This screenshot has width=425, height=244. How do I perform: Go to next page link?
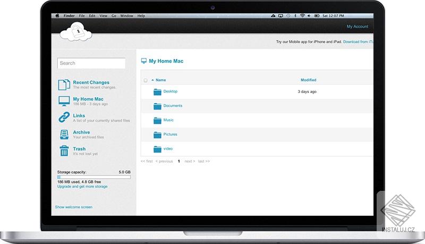[x=190, y=161]
